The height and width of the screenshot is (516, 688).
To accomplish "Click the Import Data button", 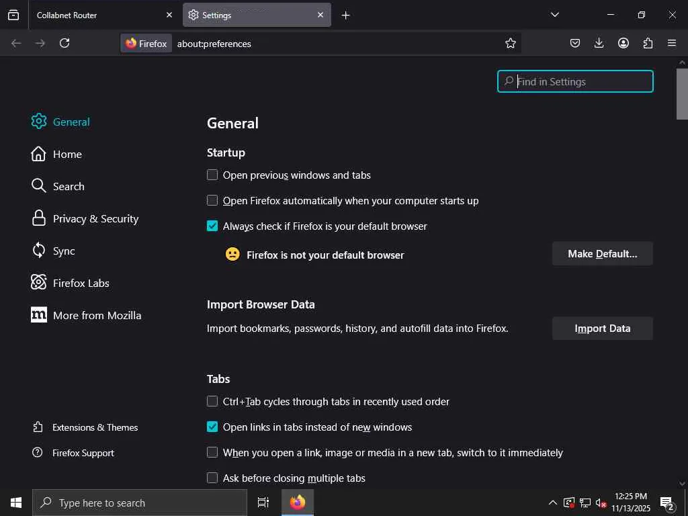I will tap(602, 329).
